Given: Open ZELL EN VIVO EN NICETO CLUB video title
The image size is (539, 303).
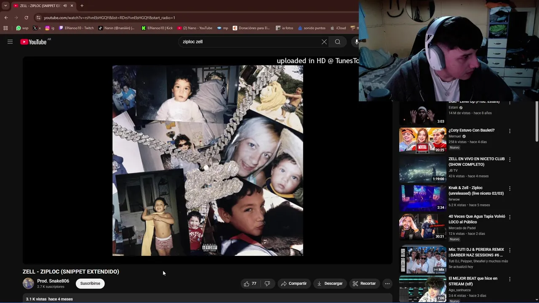Looking at the screenshot, I should 476,162.
